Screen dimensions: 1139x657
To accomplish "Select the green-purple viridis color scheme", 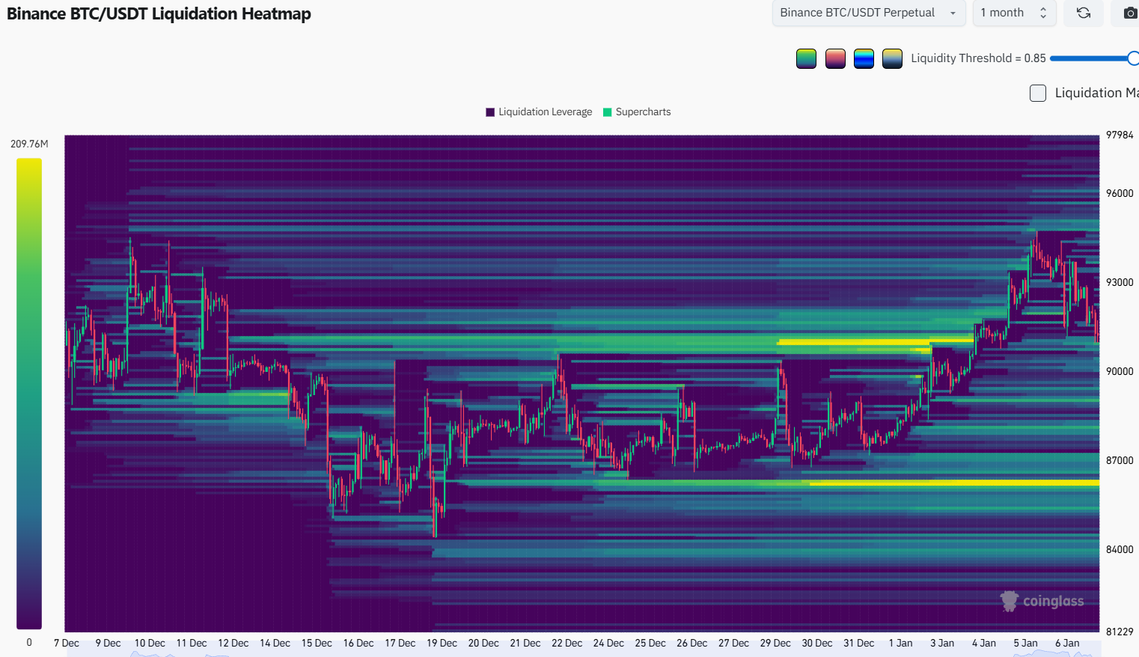I will coord(806,58).
